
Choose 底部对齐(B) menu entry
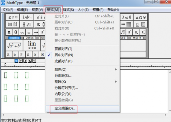coord(82,61)
